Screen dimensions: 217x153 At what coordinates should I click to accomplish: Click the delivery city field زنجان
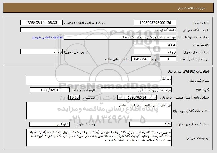pyautogui.click(x=41, y=52)
